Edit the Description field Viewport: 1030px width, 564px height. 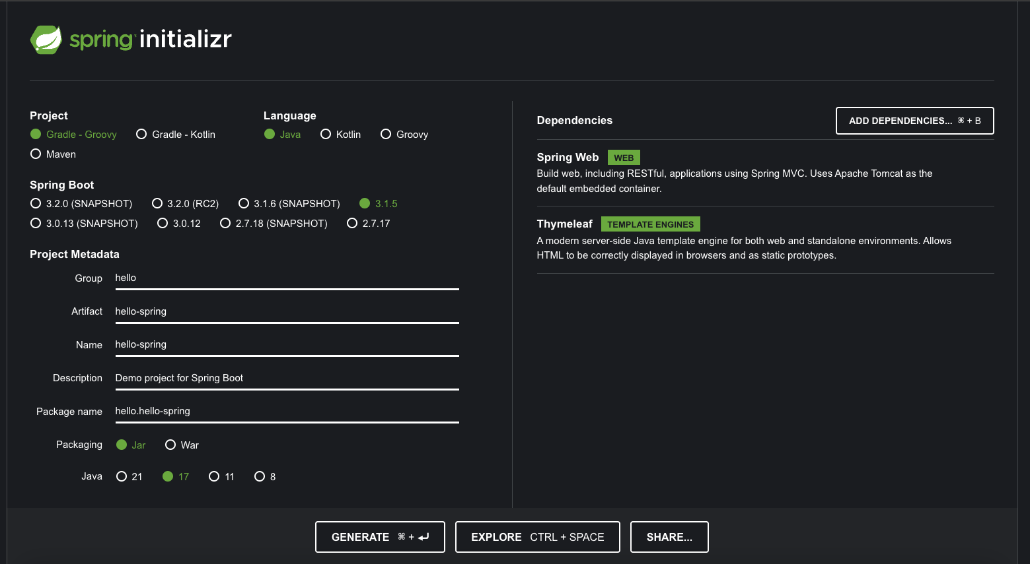[x=287, y=378]
